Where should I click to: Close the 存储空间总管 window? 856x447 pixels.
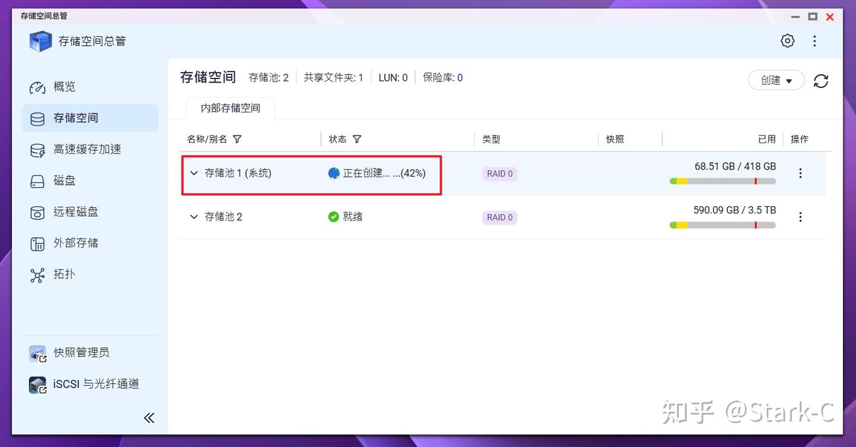pos(830,17)
